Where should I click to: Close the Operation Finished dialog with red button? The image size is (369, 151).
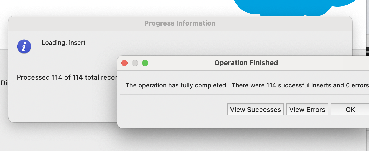click(x=124, y=63)
